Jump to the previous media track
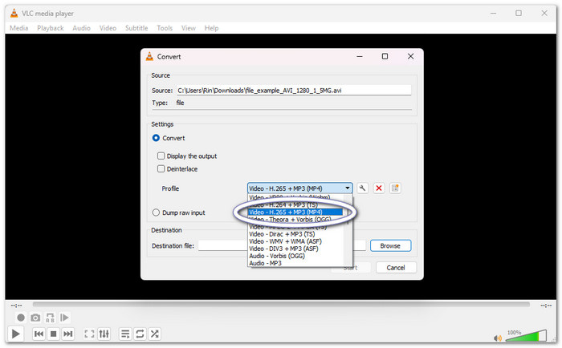The height and width of the screenshot is (348, 562). pos(39,334)
